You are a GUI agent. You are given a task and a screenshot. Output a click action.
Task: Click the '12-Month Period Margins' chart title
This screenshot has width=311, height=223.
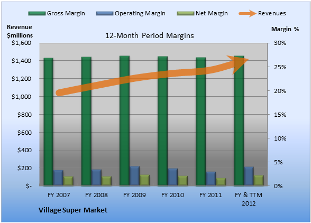coord(149,36)
